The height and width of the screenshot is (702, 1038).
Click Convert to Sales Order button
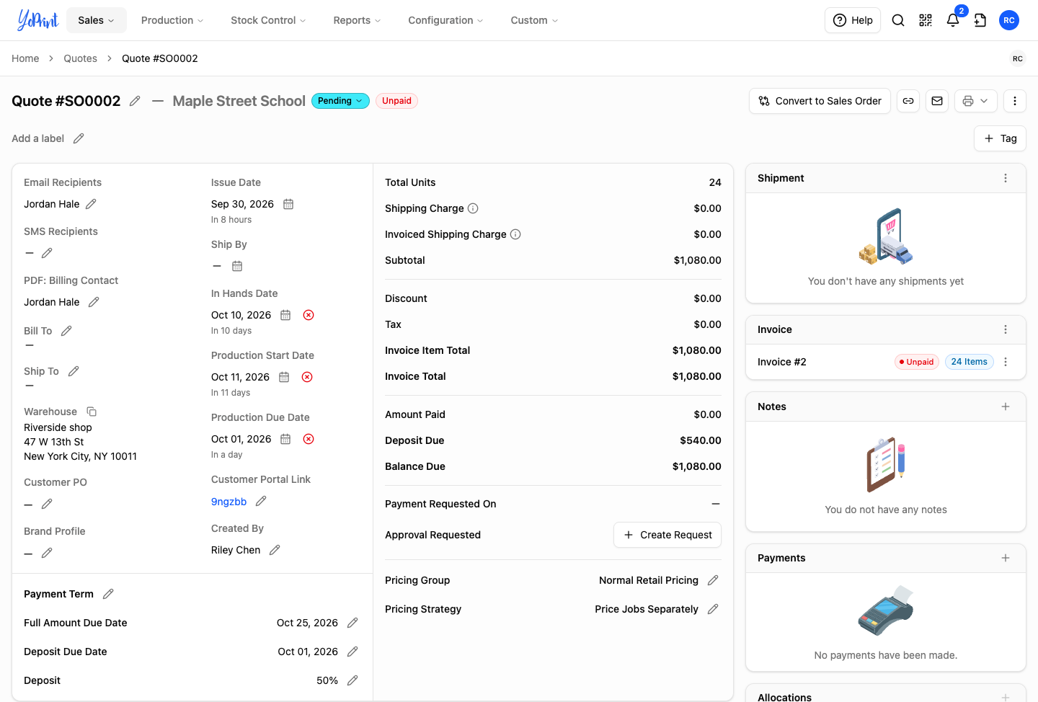[820, 101]
